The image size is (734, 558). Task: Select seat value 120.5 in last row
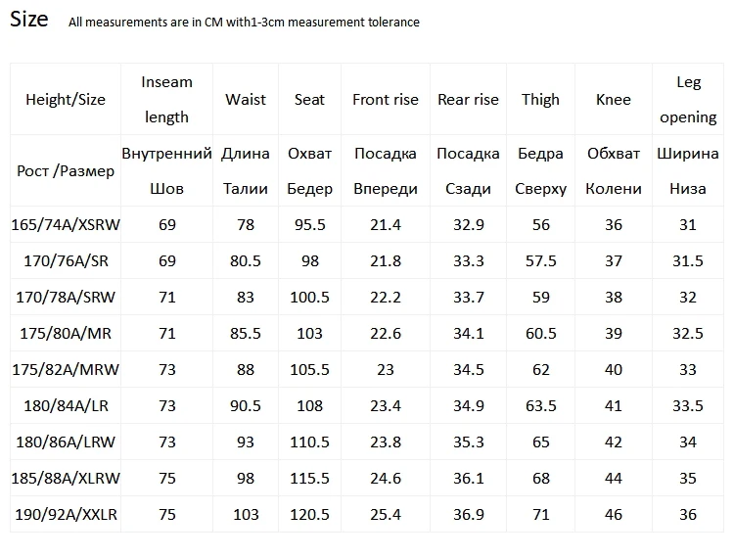tap(309, 515)
